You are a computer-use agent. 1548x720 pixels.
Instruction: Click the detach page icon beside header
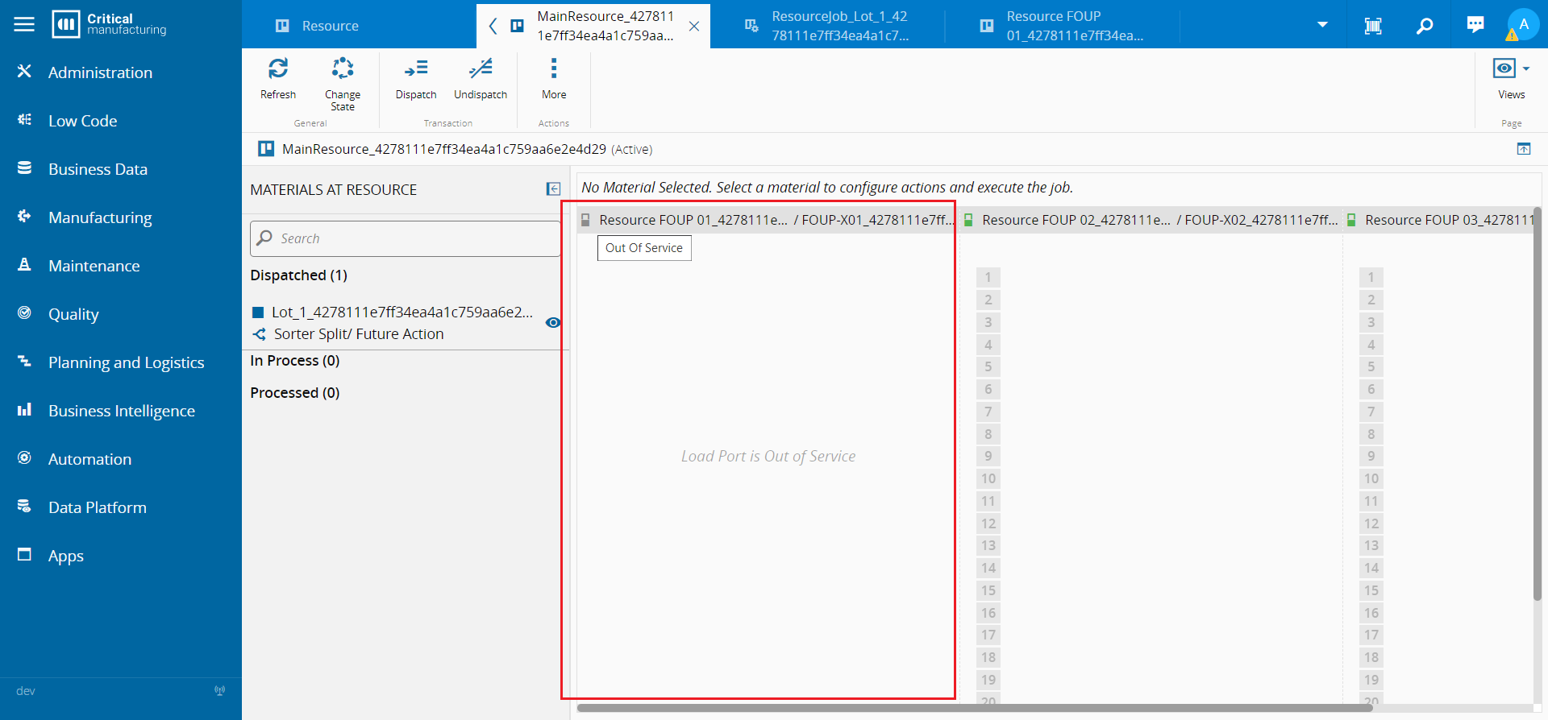(x=1523, y=149)
